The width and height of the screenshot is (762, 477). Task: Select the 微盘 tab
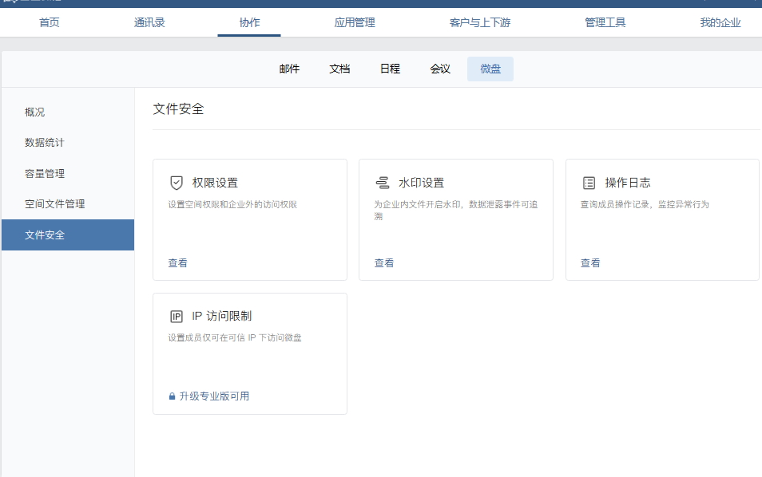point(490,69)
